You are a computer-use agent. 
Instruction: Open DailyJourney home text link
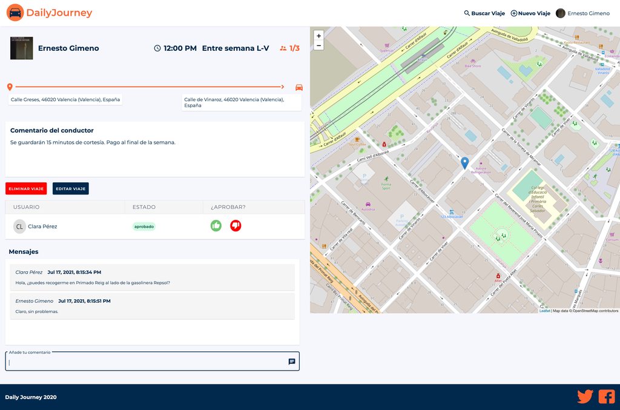tap(59, 13)
